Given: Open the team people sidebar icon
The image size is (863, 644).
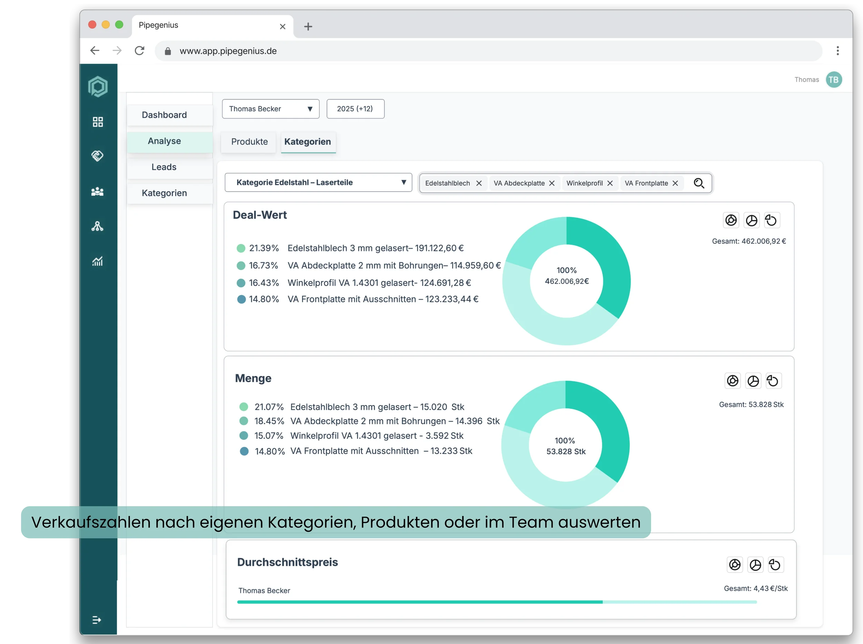Looking at the screenshot, I should pos(97,191).
